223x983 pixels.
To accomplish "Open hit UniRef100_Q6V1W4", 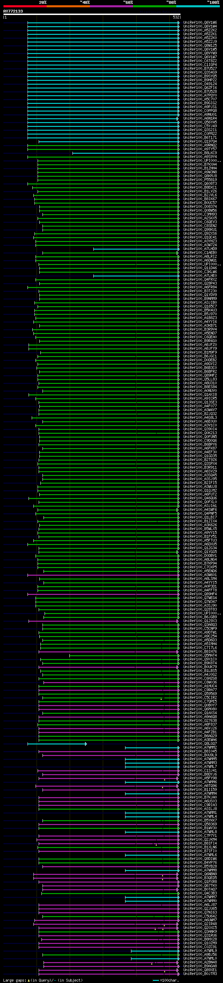I will (x=200, y=27).
